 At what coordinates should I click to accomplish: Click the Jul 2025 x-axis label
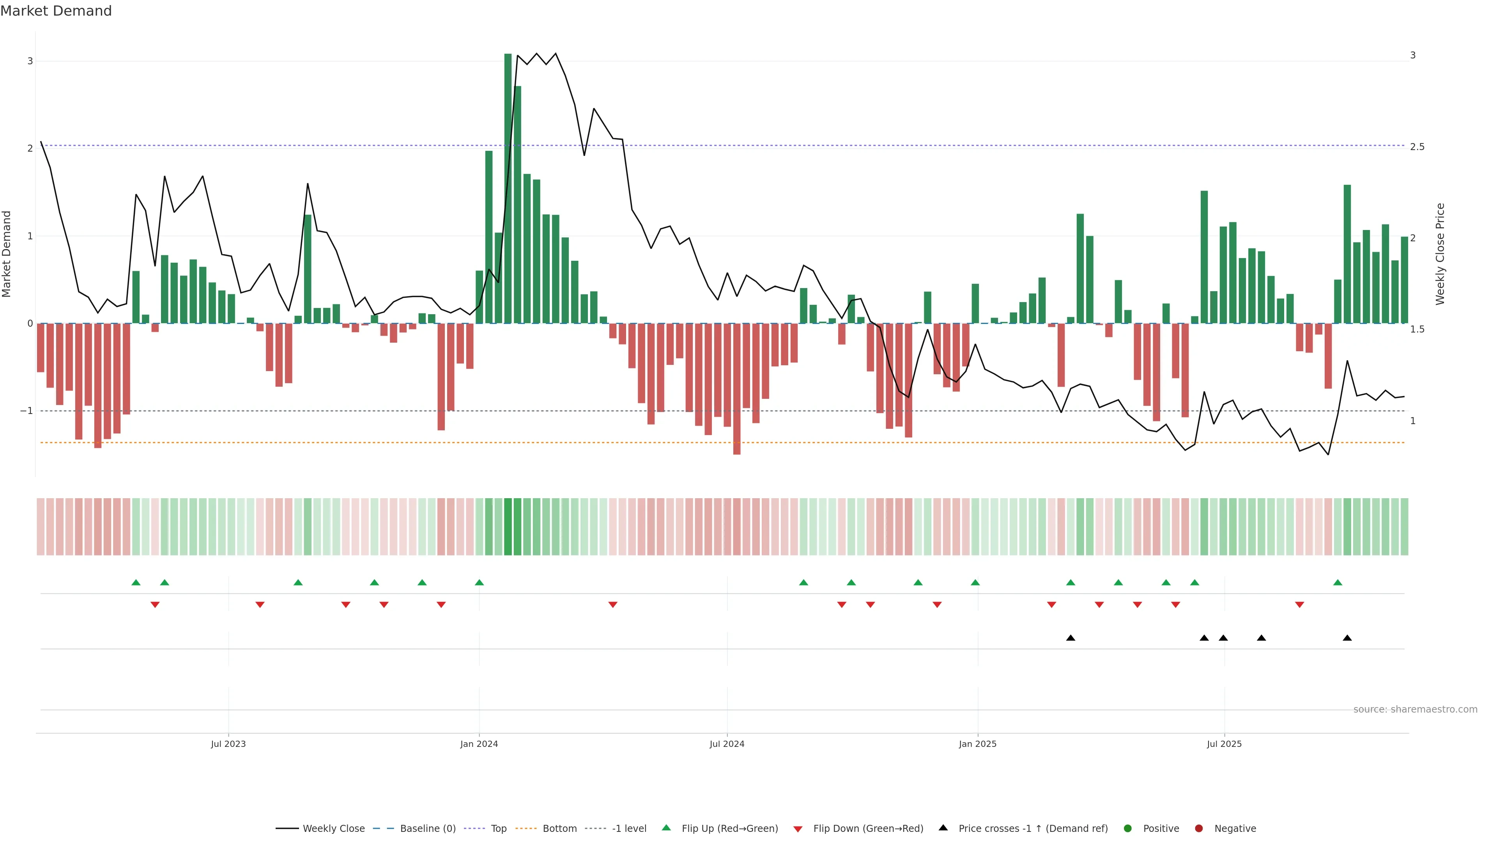(1224, 744)
